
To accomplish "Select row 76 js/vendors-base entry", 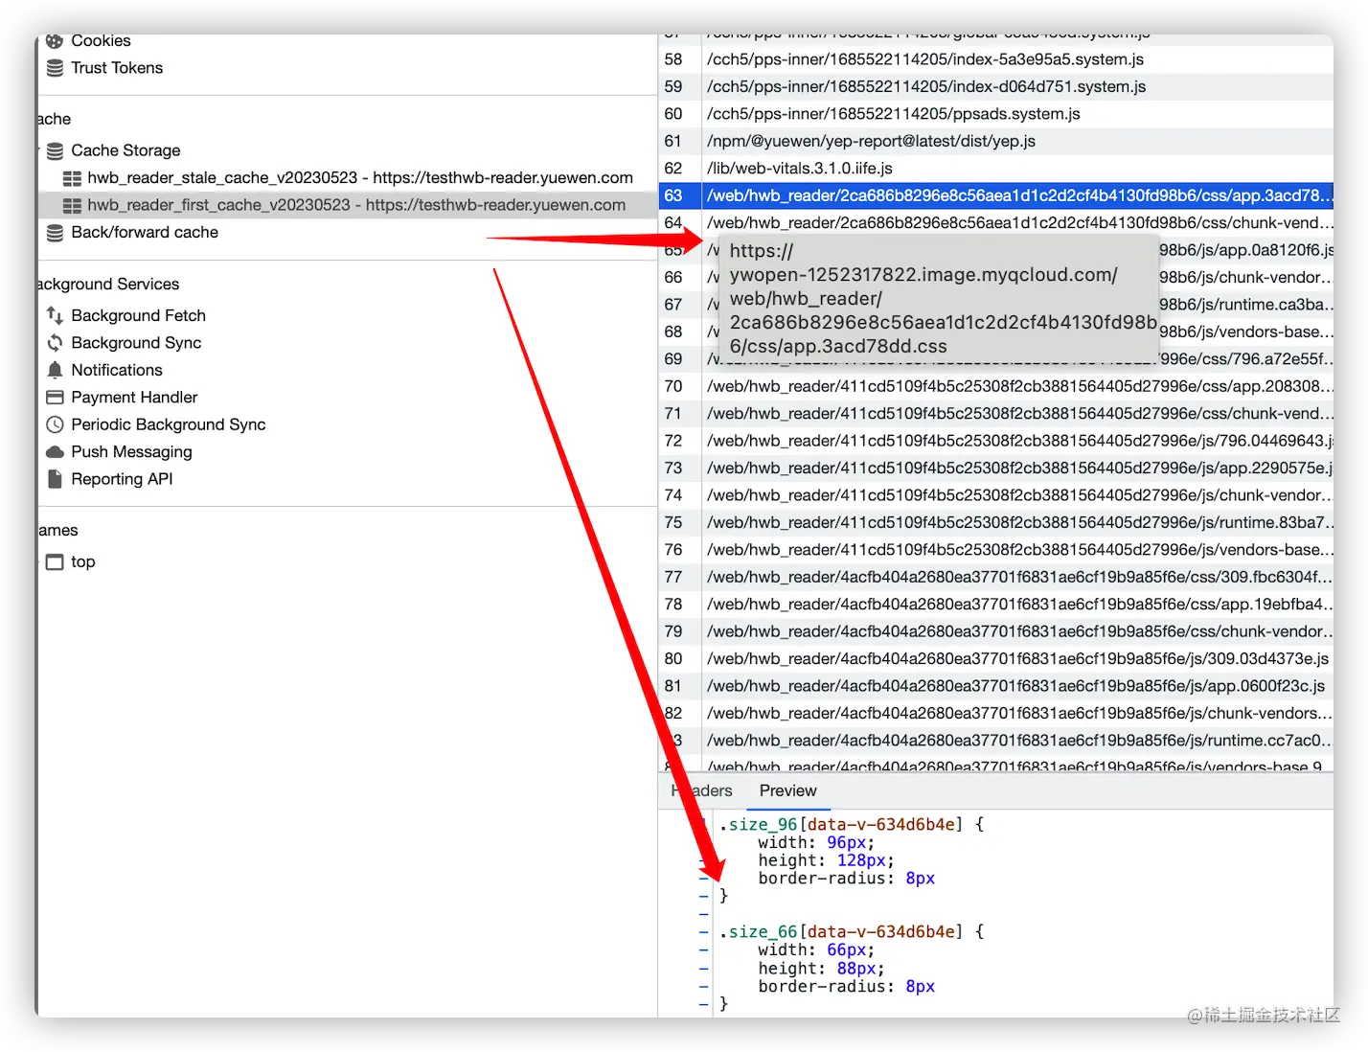I will (x=996, y=550).
